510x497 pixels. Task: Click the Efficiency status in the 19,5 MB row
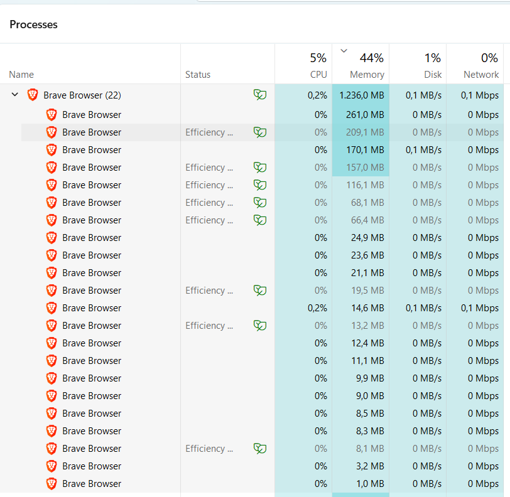(209, 291)
